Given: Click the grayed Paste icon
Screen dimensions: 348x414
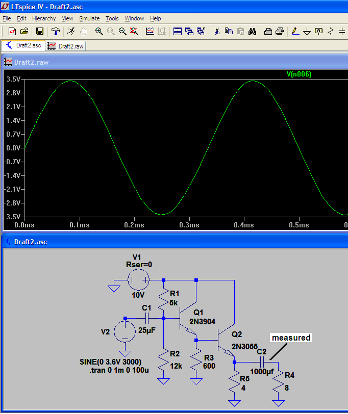Looking at the screenshot, I should pos(240,32).
